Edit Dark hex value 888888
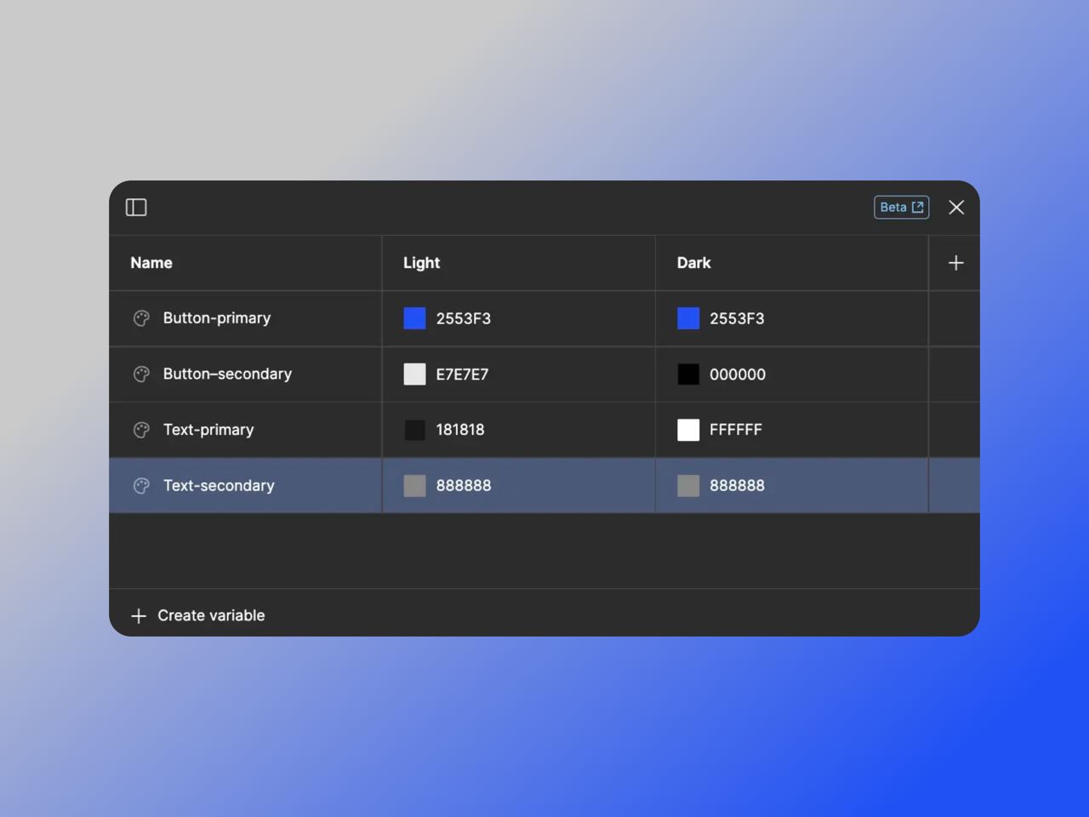The height and width of the screenshot is (817, 1089). (x=737, y=486)
